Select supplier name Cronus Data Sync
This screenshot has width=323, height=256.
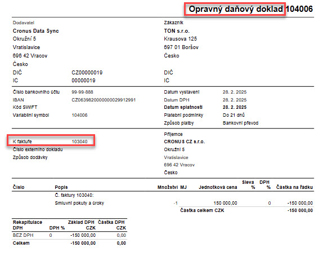(x=35, y=31)
